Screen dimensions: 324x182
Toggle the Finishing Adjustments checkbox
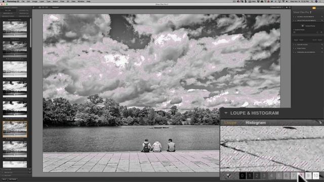click(x=296, y=52)
